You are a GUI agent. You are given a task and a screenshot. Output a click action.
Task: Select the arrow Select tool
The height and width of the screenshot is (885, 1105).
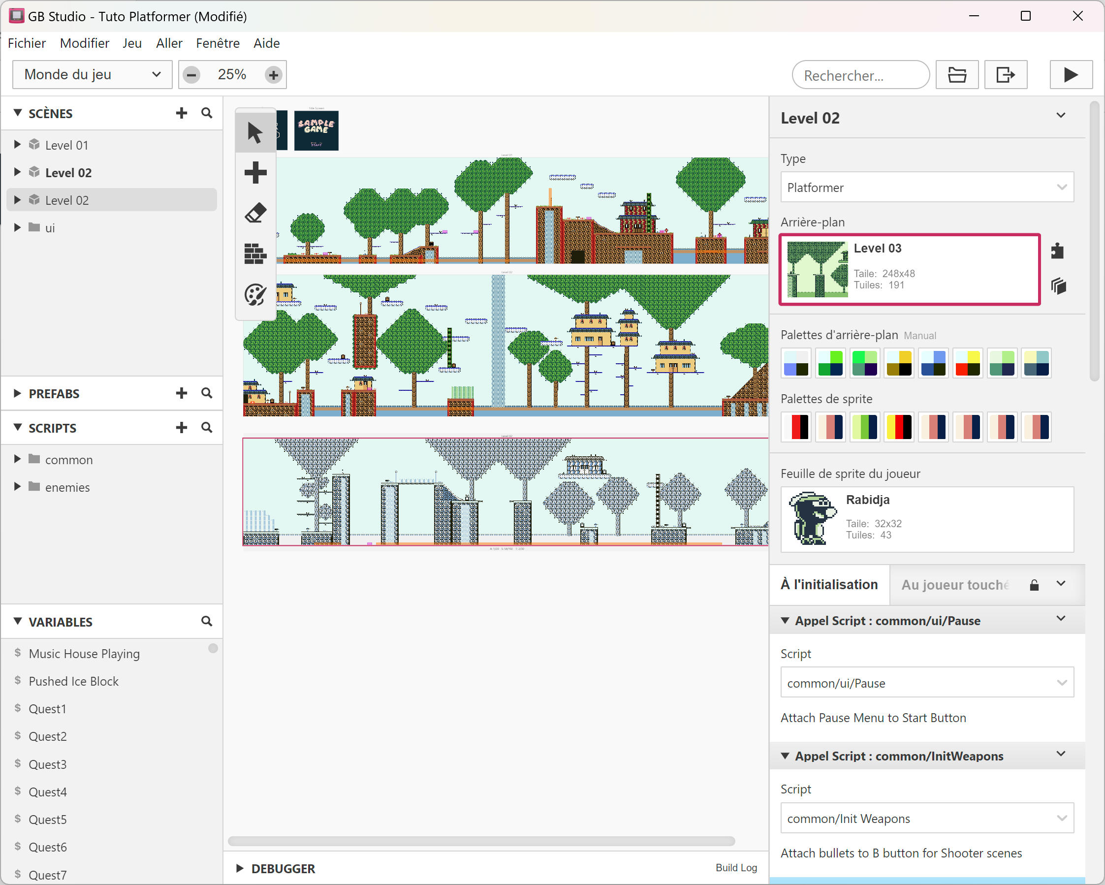(255, 132)
